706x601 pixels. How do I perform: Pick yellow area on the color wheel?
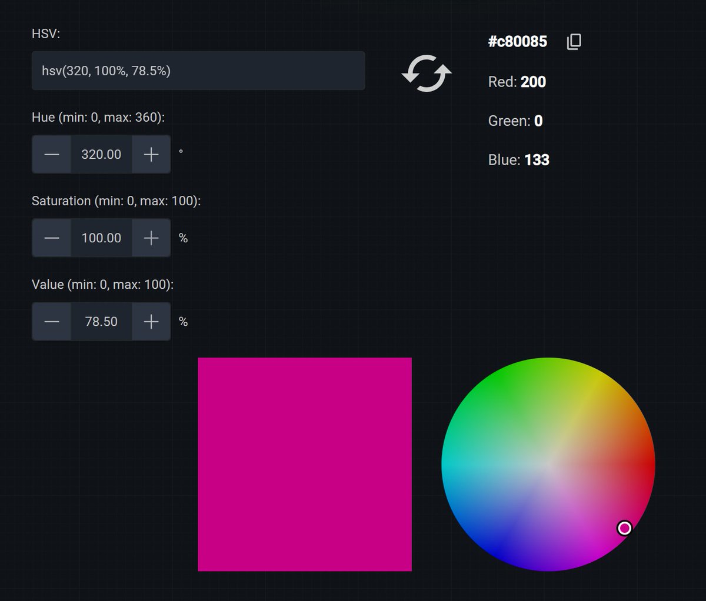[x=597, y=382]
